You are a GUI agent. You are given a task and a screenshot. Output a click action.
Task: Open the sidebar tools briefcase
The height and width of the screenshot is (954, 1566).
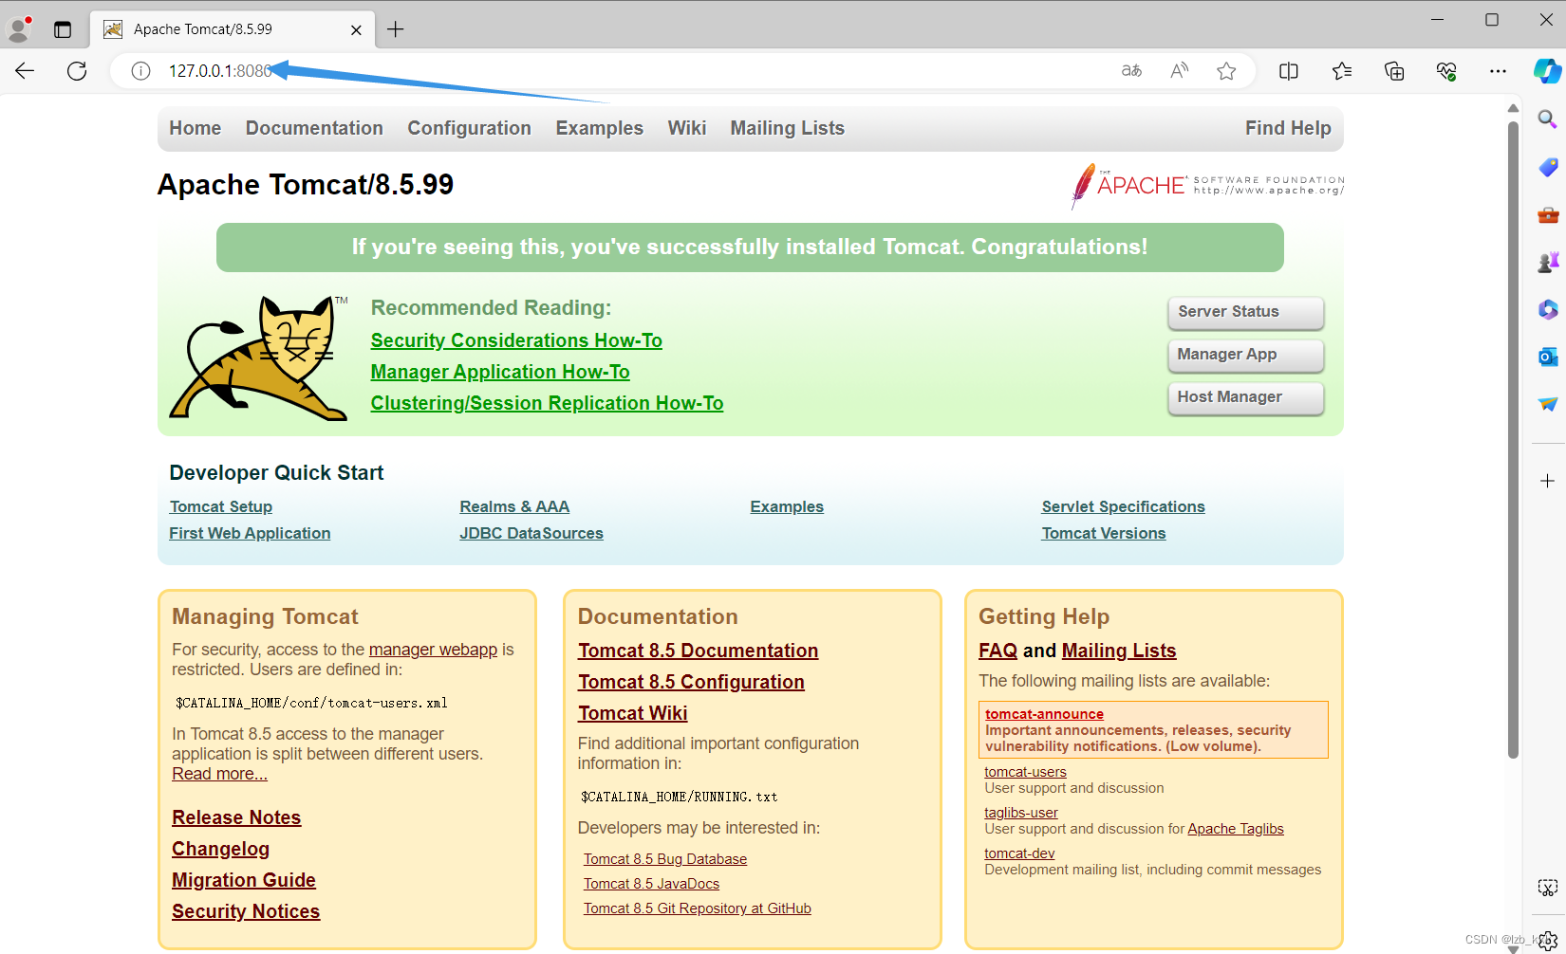(x=1548, y=214)
